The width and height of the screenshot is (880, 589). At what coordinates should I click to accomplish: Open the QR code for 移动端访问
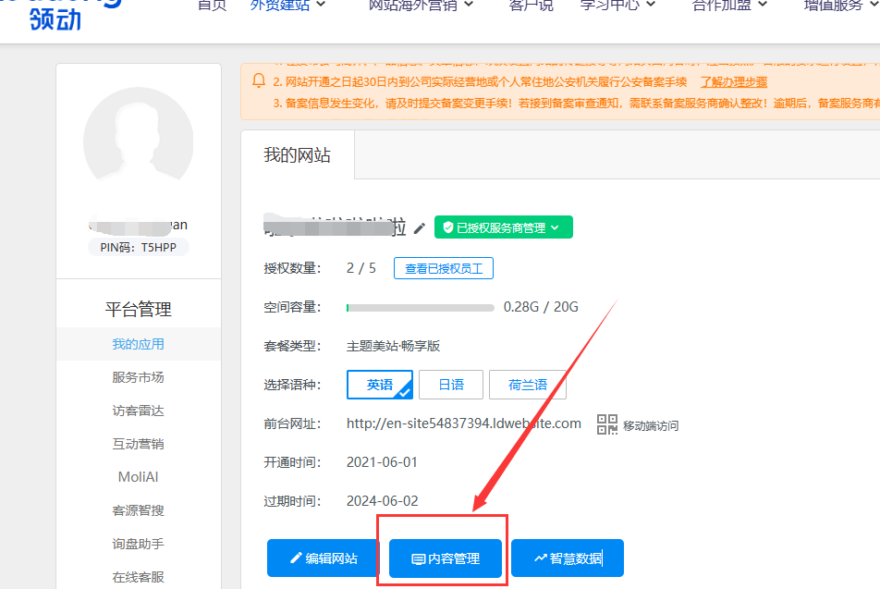(x=607, y=423)
